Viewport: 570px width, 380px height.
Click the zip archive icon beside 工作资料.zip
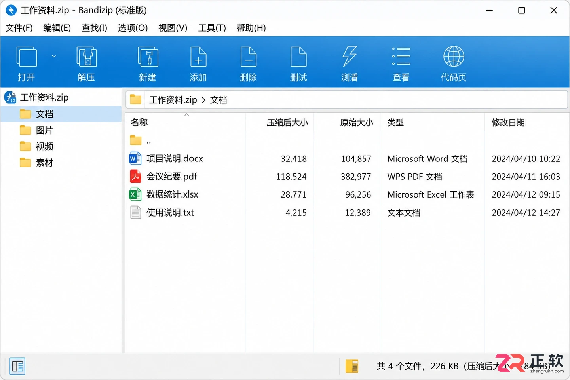pyautogui.click(x=10, y=97)
